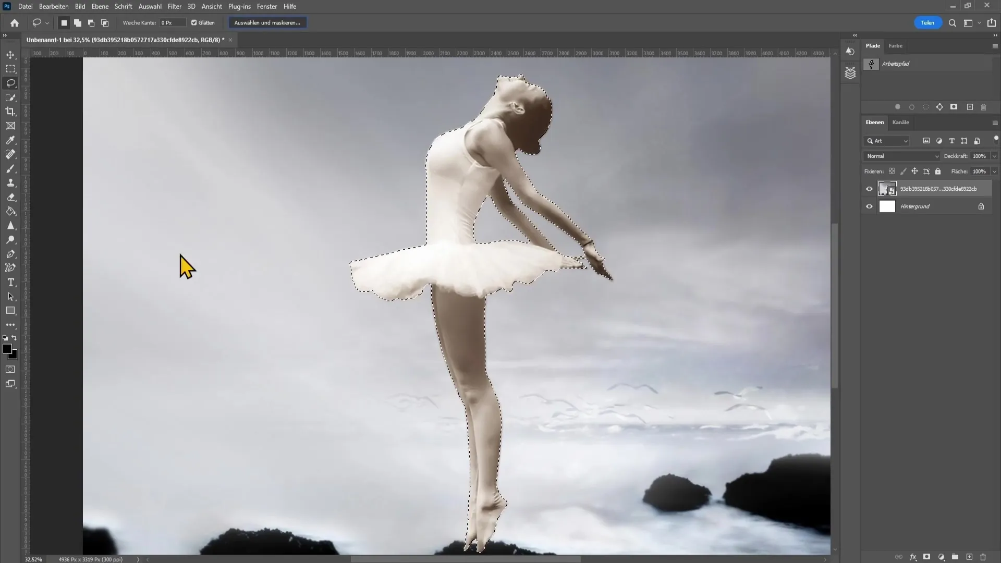Open Auswahl menu in menu bar
The width and height of the screenshot is (1001, 563).
[x=150, y=6]
